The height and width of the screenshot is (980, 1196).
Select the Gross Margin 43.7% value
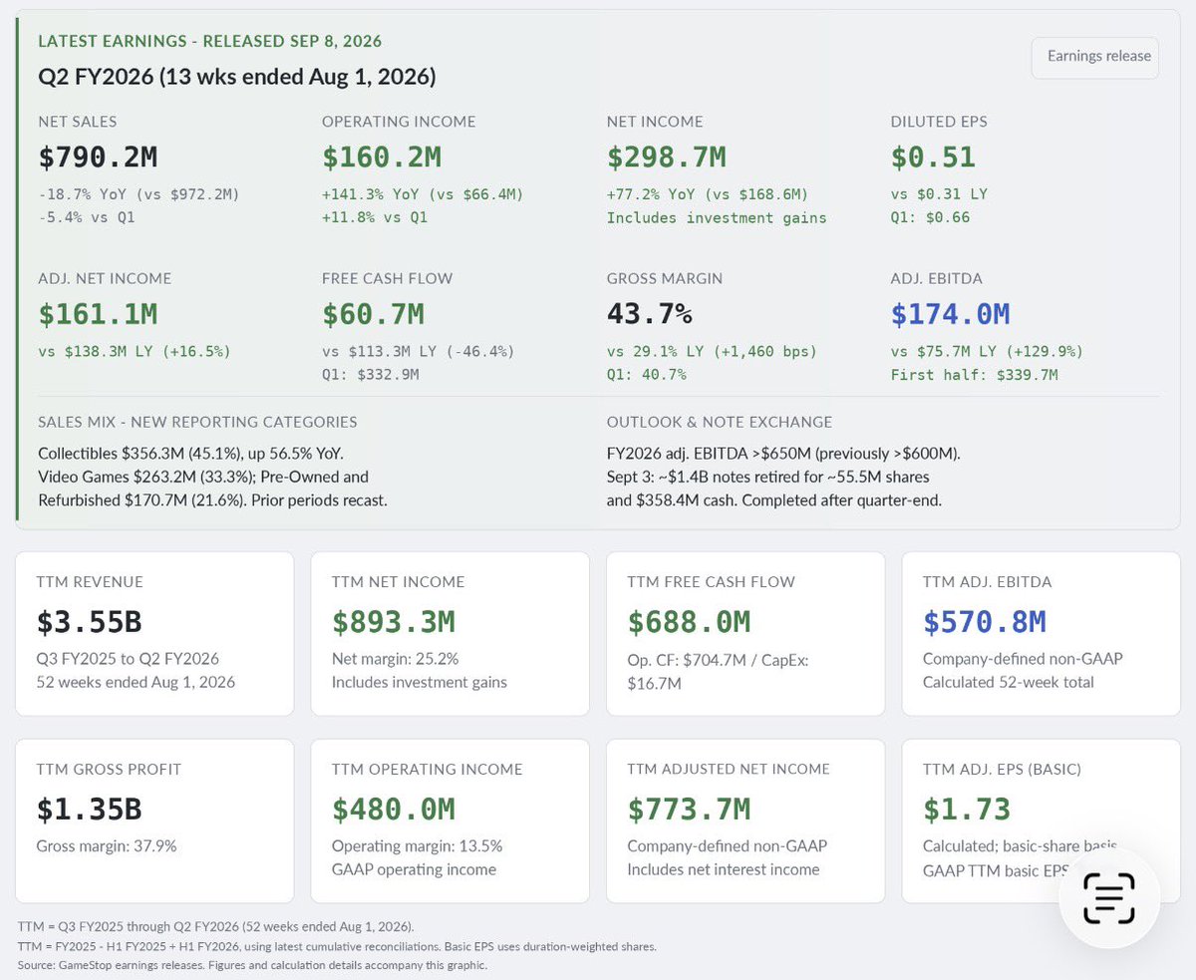click(650, 314)
